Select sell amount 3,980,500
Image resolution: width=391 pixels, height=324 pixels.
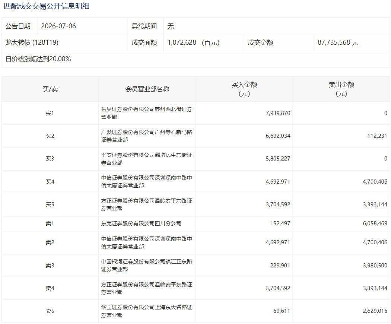pyautogui.click(x=375, y=266)
